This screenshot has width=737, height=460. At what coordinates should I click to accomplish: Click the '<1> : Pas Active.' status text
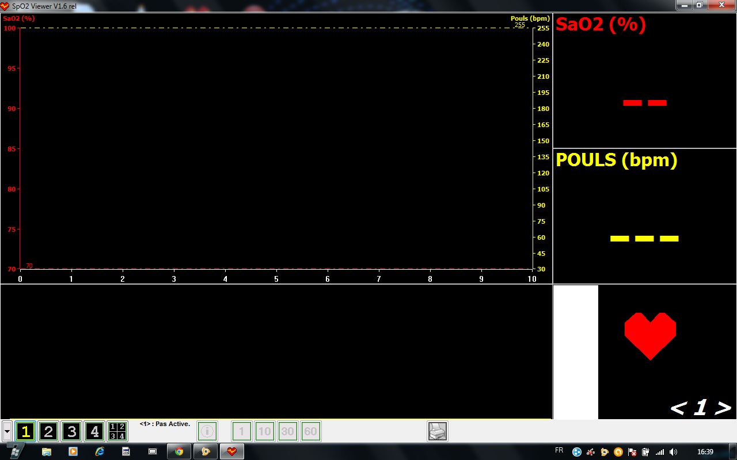point(165,424)
